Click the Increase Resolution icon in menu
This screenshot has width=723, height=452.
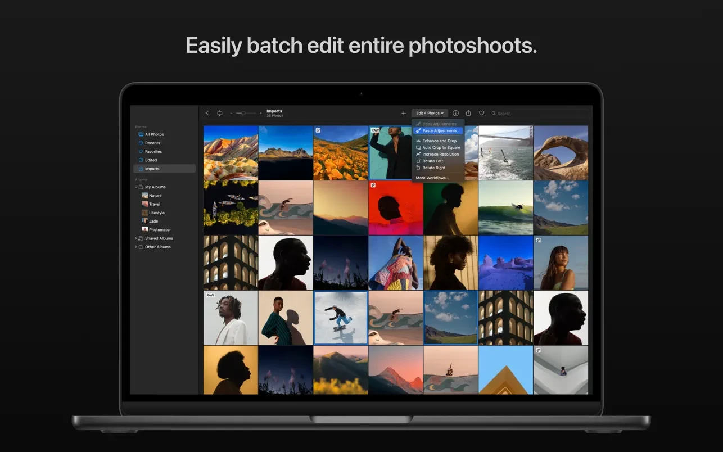418,154
